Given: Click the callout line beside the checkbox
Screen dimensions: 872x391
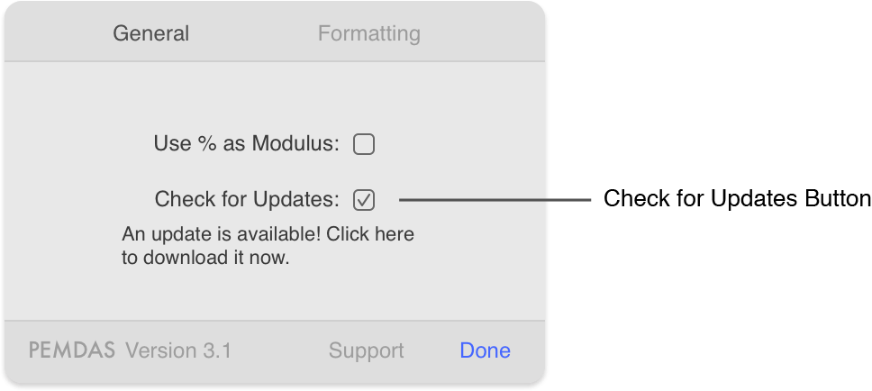Looking at the screenshot, I should [495, 199].
